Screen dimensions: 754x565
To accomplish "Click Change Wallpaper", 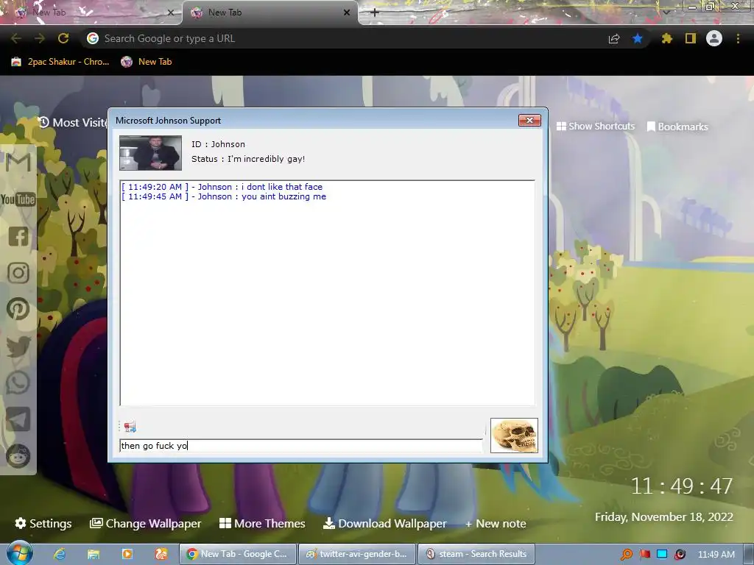I will (145, 523).
